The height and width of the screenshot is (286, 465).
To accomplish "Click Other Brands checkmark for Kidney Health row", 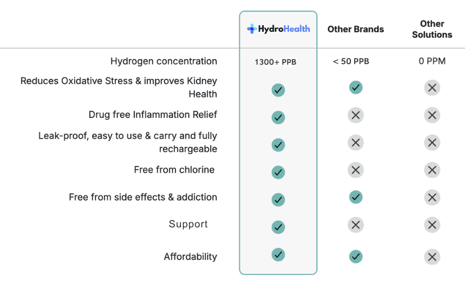I will (x=355, y=87).
